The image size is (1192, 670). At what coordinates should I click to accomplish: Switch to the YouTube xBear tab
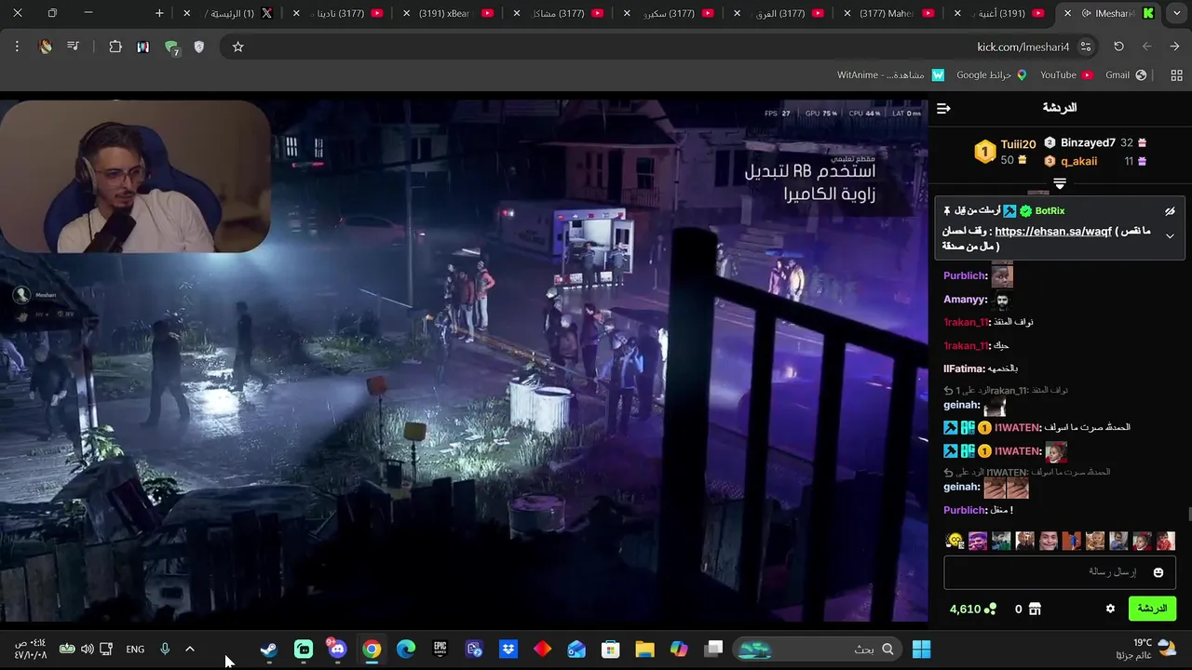[452, 13]
